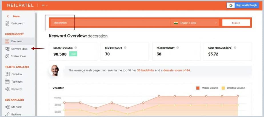The height and width of the screenshot is (117, 264).
Task: Click the VOLUME chart title
Action: click(x=58, y=88)
